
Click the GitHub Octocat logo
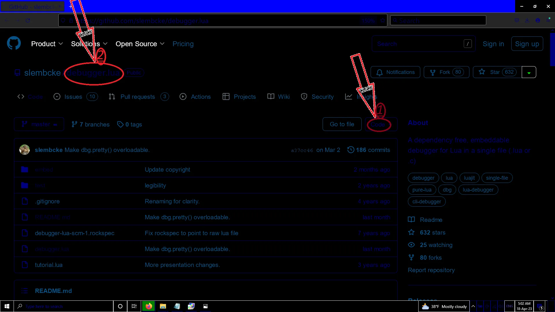click(14, 44)
